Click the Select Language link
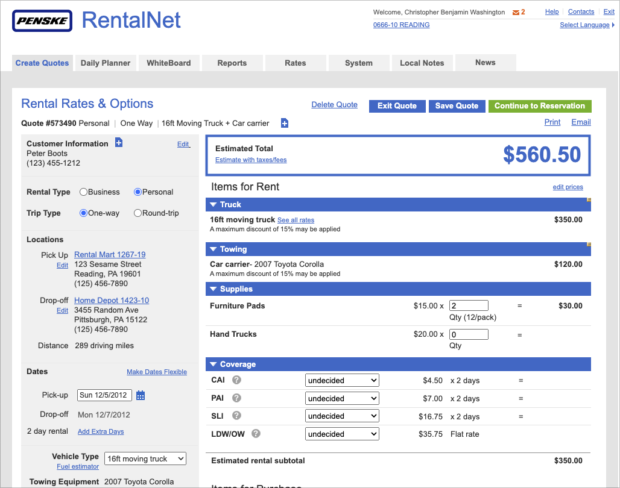The image size is (620, 488). (584, 25)
